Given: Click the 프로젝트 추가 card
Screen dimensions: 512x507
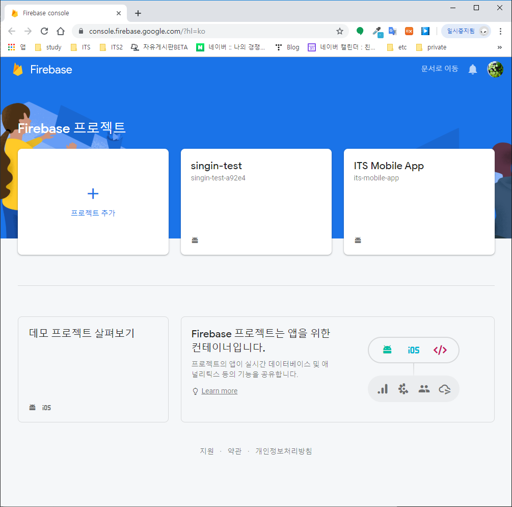Looking at the screenshot, I should [93, 202].
